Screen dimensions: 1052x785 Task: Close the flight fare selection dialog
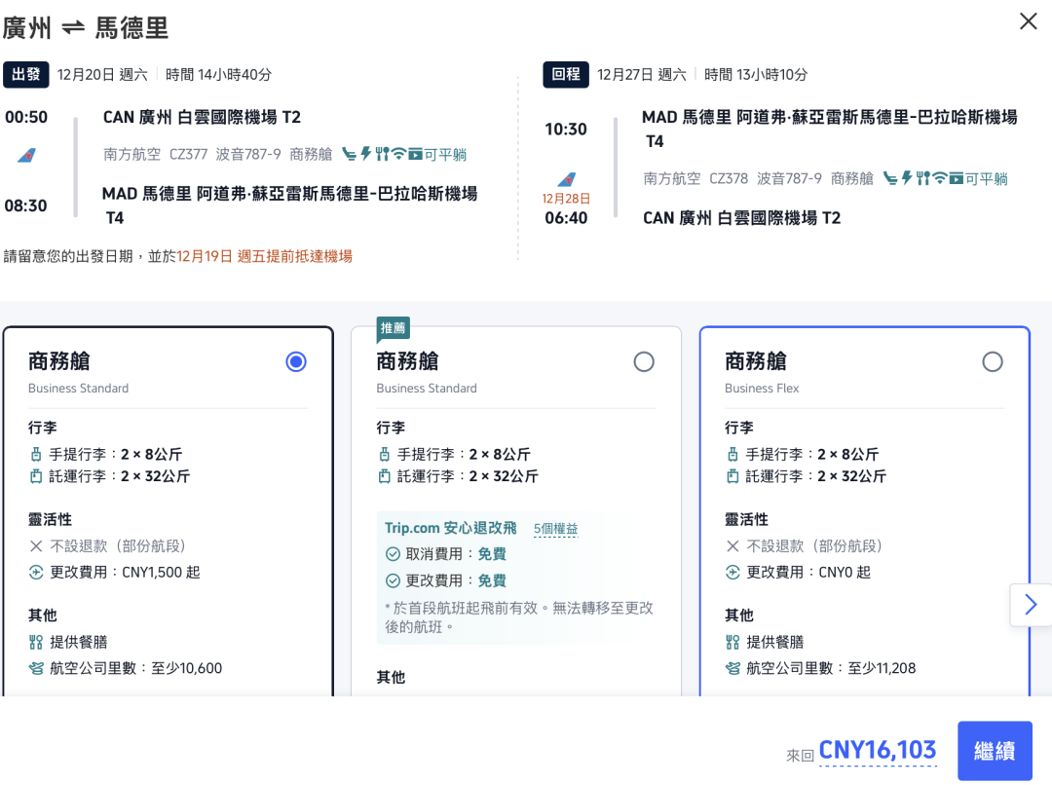click(x=1027, y=20)
